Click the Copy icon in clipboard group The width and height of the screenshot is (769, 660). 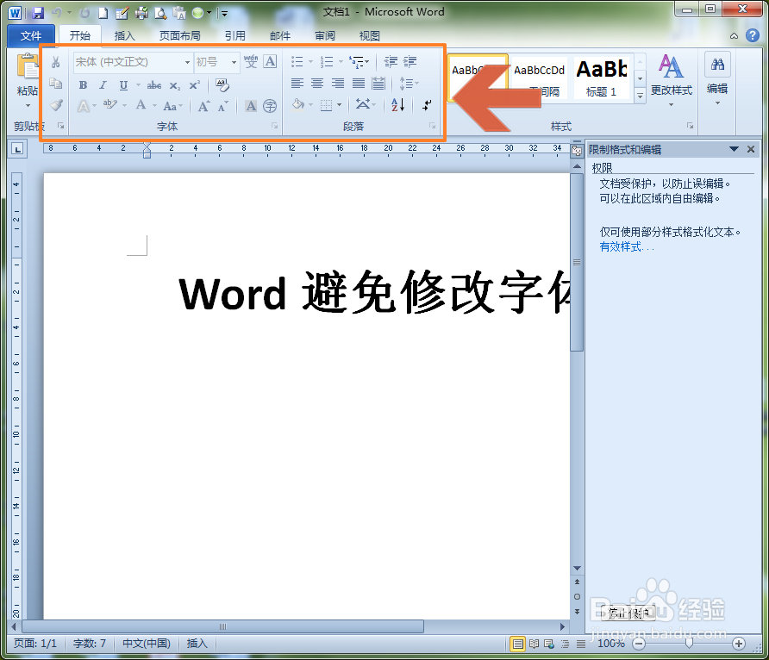[x=56, y=84]
